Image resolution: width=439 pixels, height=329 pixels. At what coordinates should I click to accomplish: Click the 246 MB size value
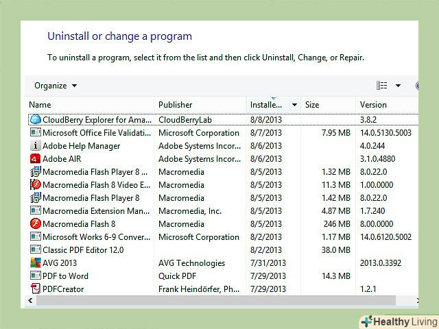click(x=337, y=224)
